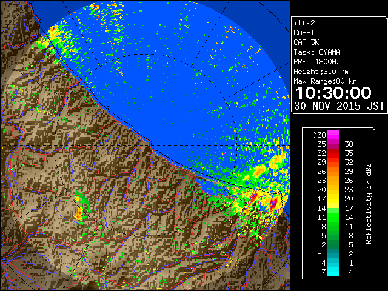Click the magenta storm cell core on the map
This screenshot has height=291, width=388.
coord(273,204)
